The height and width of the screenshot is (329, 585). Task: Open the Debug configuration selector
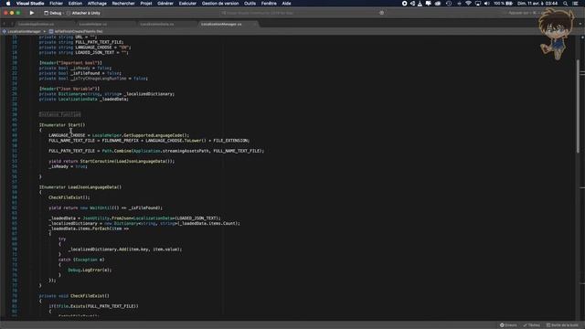point(53,13)
